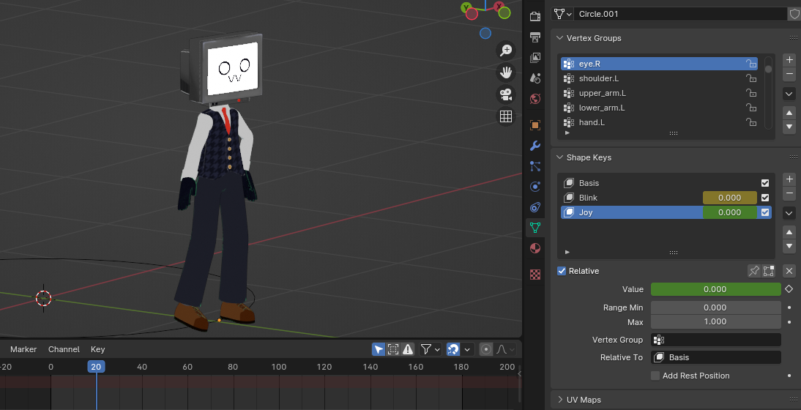This screenshot has height=410, width=801.
Task: Open the Channel menu
Action: 64,349
